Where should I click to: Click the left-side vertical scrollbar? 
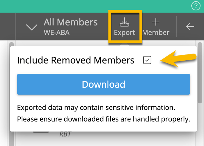[x=12, y=93]
